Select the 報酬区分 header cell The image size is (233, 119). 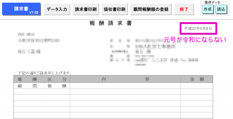(x=42, y=79)
